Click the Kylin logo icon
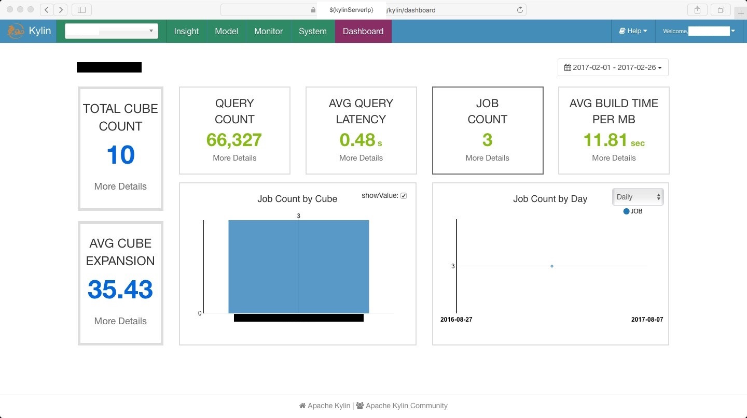This screenshot has width=747, height=418. [16, 31]
